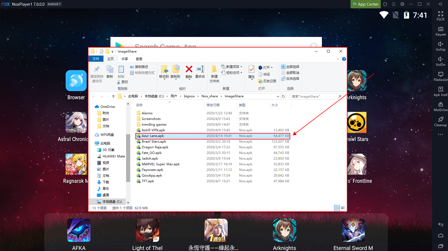Expand the Open button dropdown arrow

(x=272, y=67)
